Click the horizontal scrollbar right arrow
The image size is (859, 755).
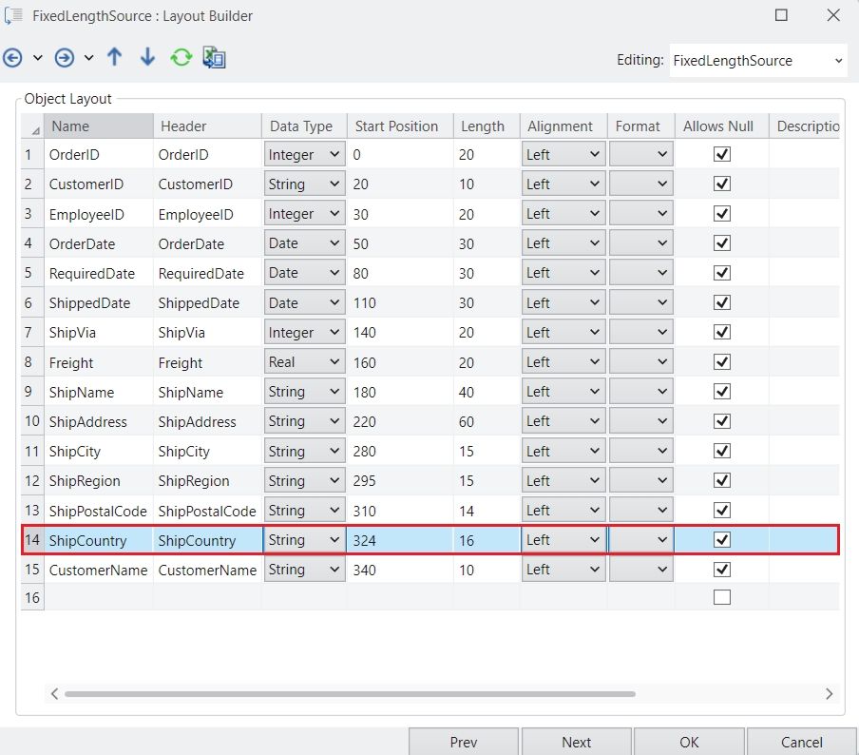(830, 694)
